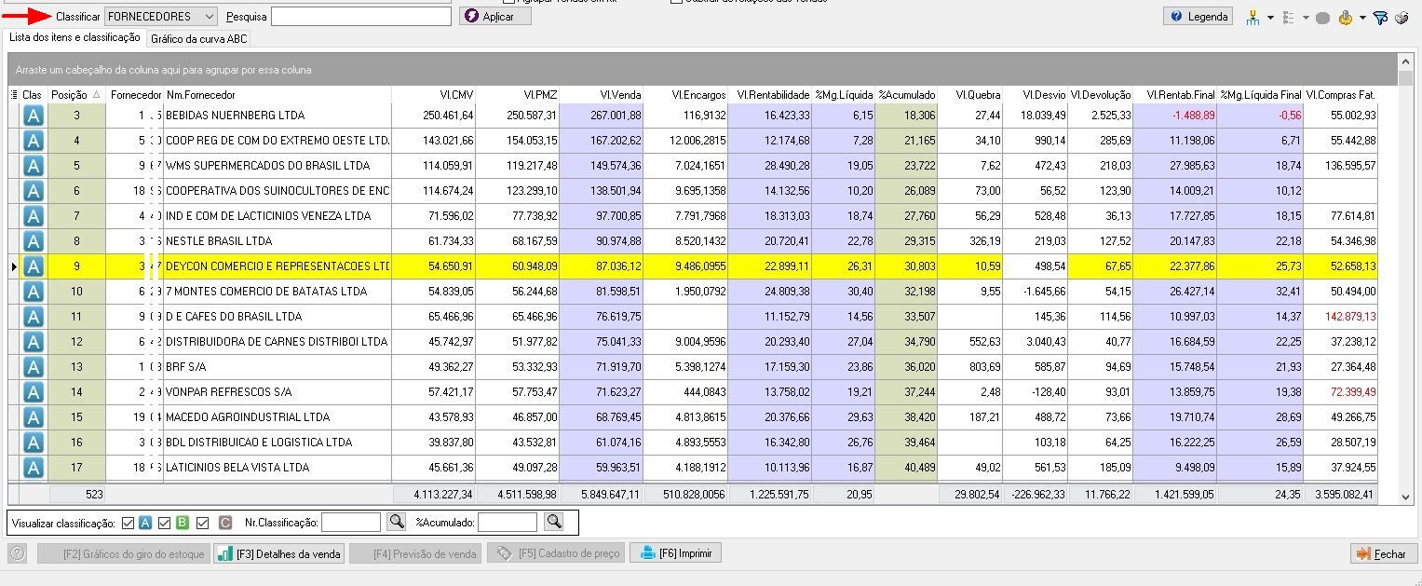Click the Vl.Quebra column header
The height and width of the screenshot is (586, 1422).
click(970, 95)
